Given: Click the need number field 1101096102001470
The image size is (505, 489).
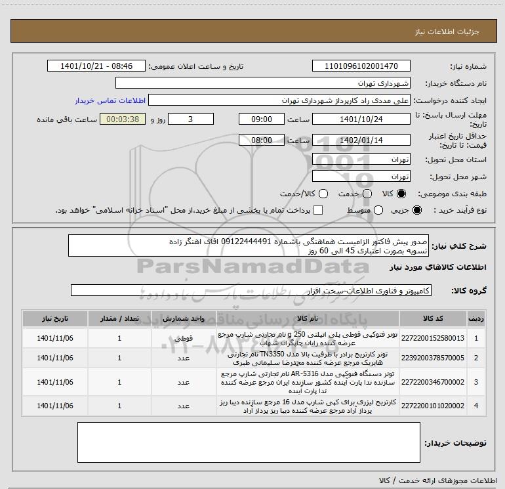Looking at the screenshot, I should coord(361,66).
